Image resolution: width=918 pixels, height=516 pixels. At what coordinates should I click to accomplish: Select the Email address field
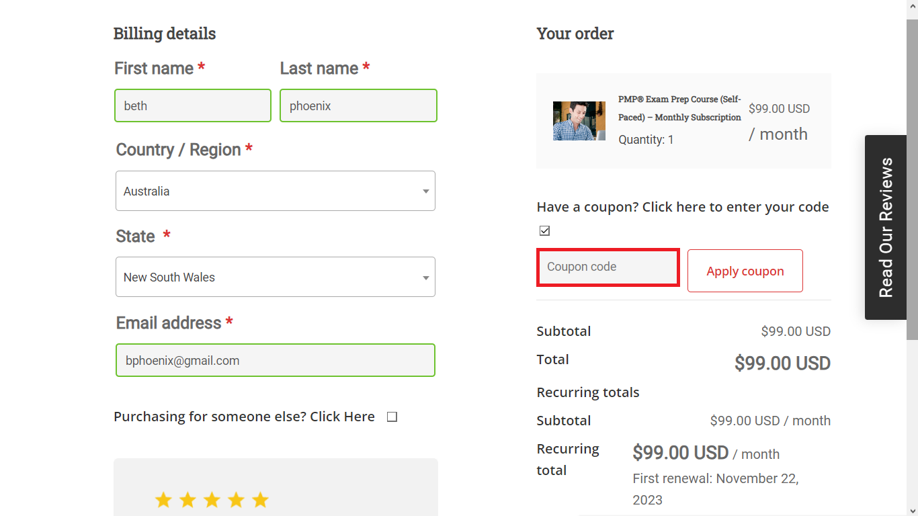point(275,360)
